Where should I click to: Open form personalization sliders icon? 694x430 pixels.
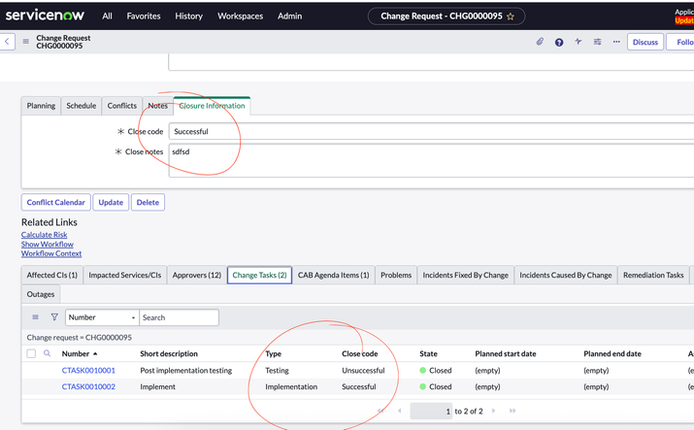tap(597, 42)
